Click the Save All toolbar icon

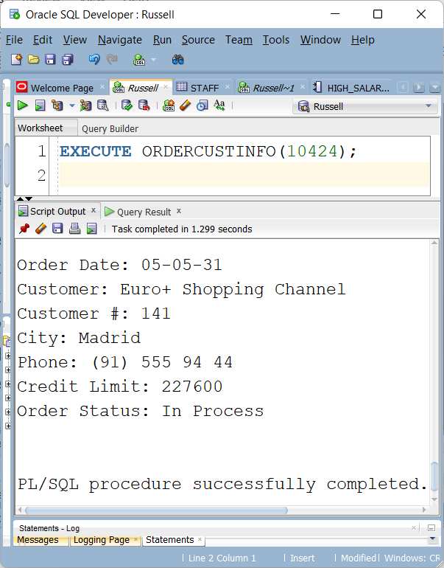(67, 60)
